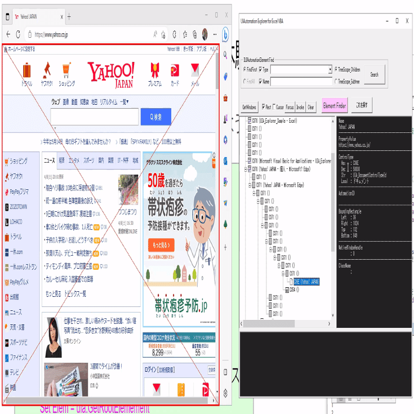Viewport: 414px width, 414px height.
Task: Click the Edge profile avatar
Action: point(204,34)
